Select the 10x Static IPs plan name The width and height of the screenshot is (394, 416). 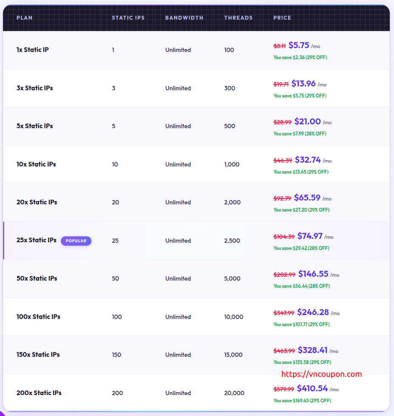tap(36, 164)
